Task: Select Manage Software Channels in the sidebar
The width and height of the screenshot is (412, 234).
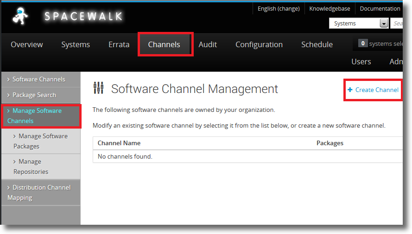Action: click(41, 116)
